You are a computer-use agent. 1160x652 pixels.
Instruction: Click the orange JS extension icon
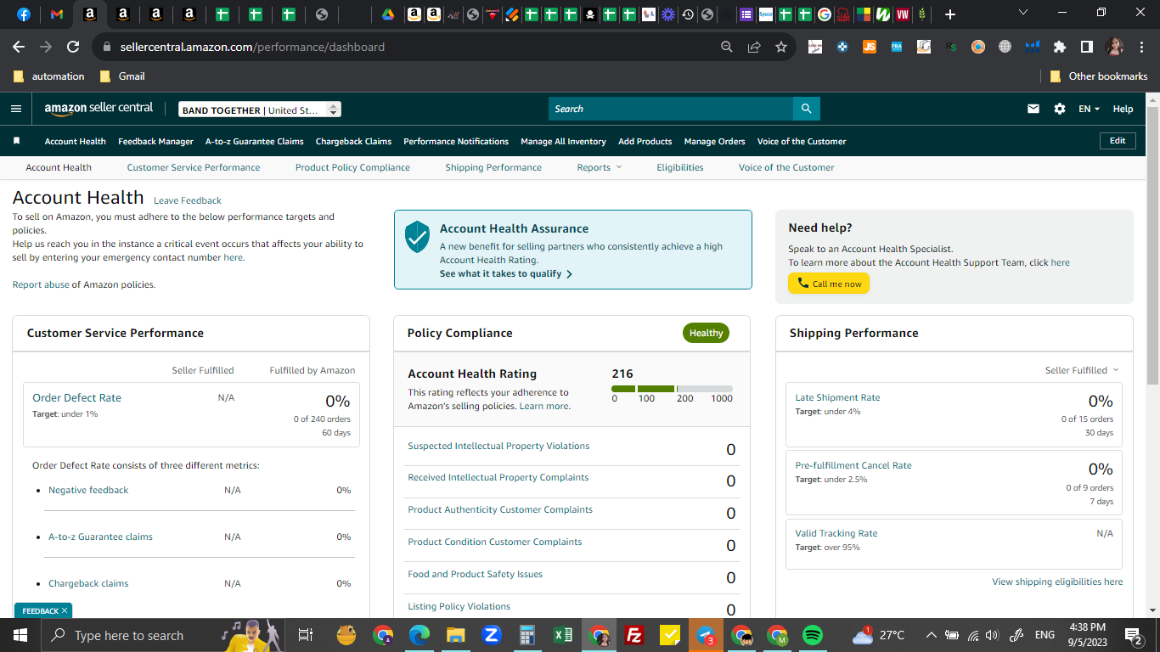coord(869,47)
